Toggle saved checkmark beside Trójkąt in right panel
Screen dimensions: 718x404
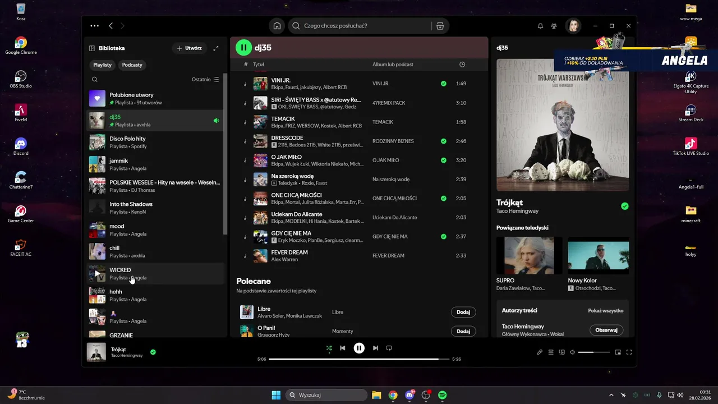625,206
